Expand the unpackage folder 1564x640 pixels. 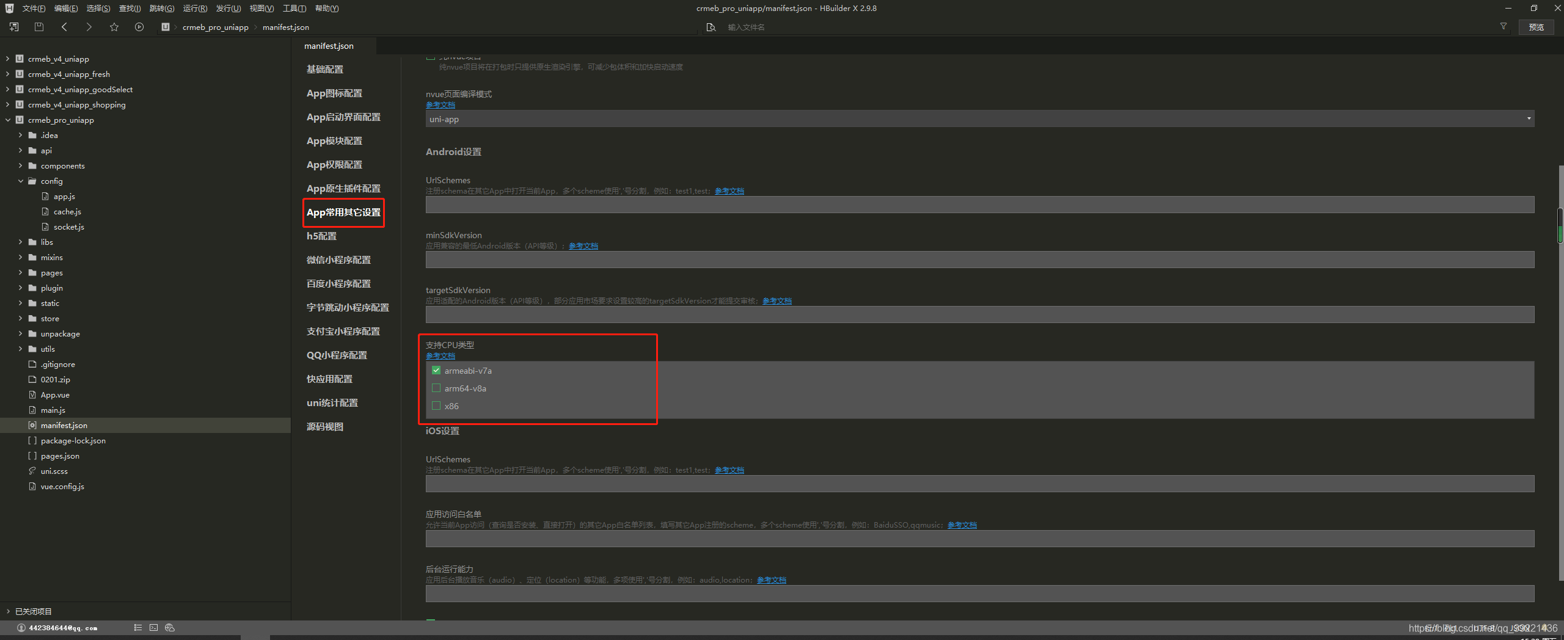point(20,333)
